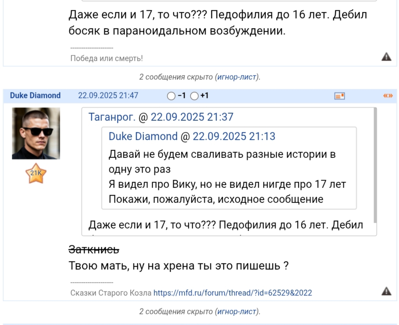Go to nested quote dated 22.09.2025 21:13
Image resolution: width=399 pixels, height=325 pixels.
click(x=234, y=136)
